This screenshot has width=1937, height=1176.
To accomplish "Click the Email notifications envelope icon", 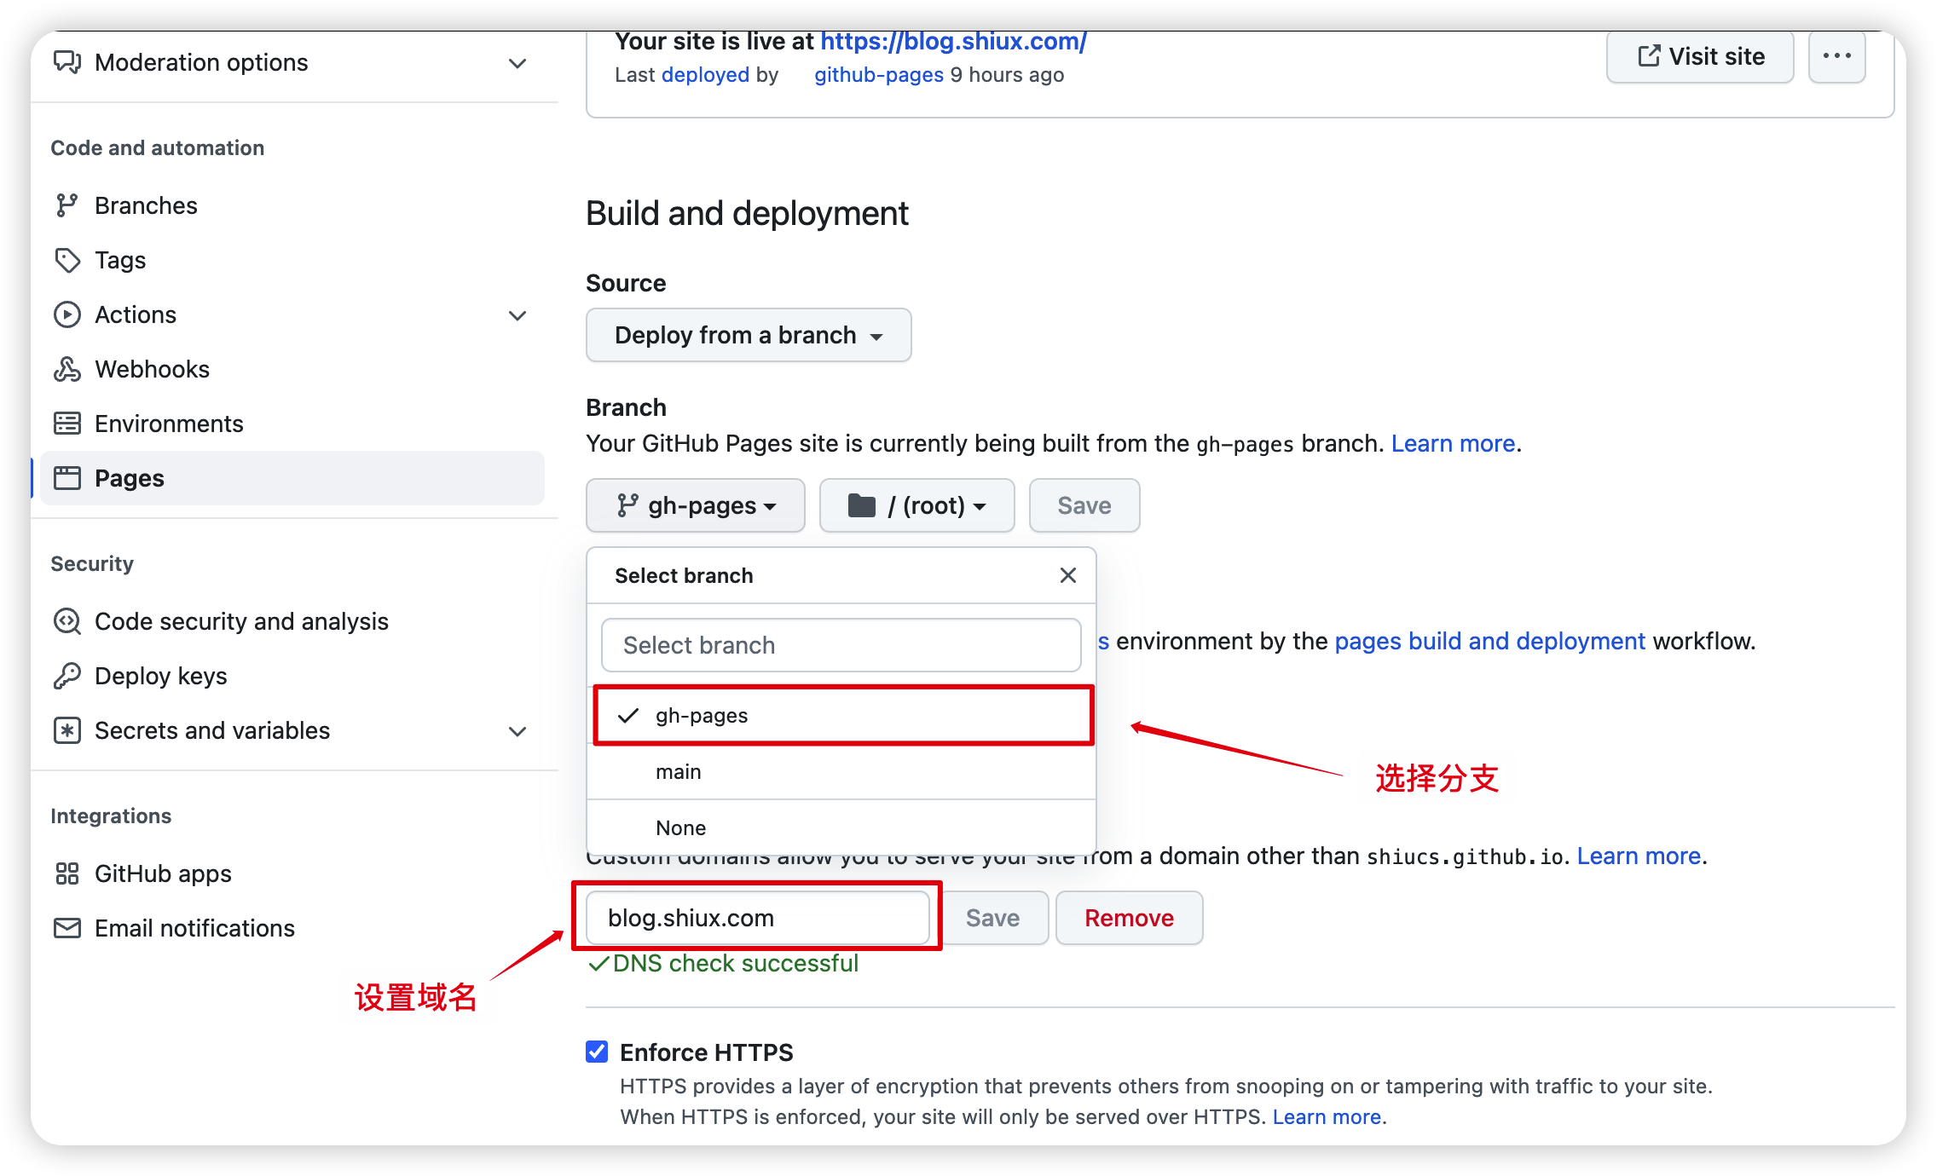I will (x=67, y=928).
